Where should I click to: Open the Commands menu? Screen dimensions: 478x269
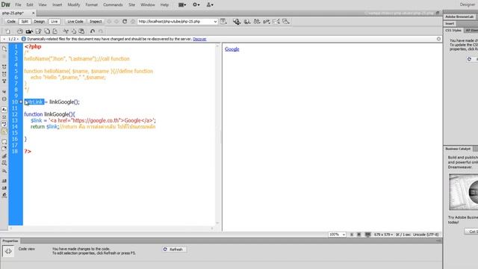113,5
